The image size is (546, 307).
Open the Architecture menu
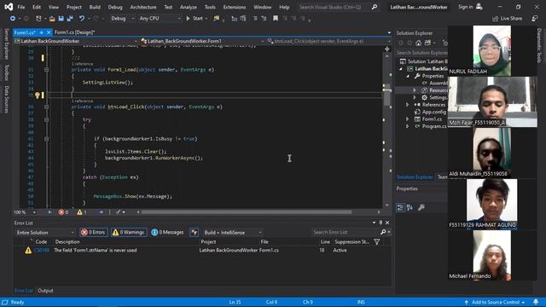pos(143,7)
